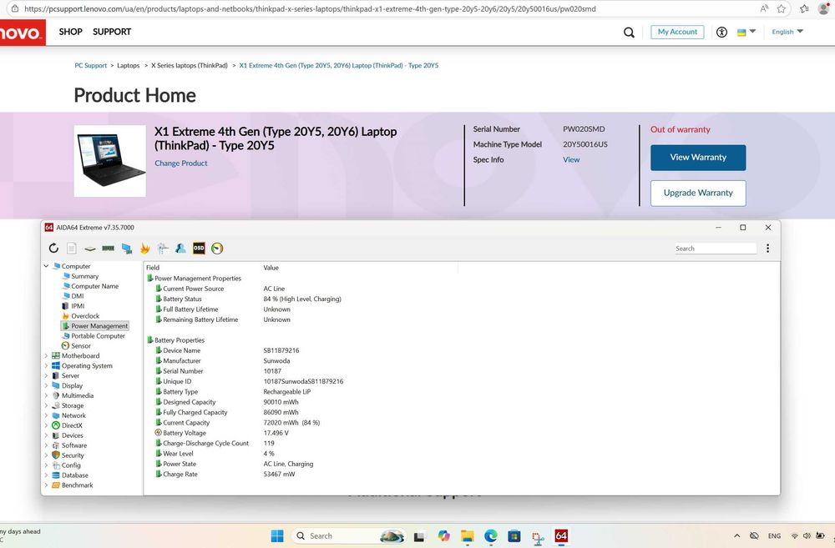Click the Spec Info View link
This screenshot has height=548, width=835.
coord(571,159)
